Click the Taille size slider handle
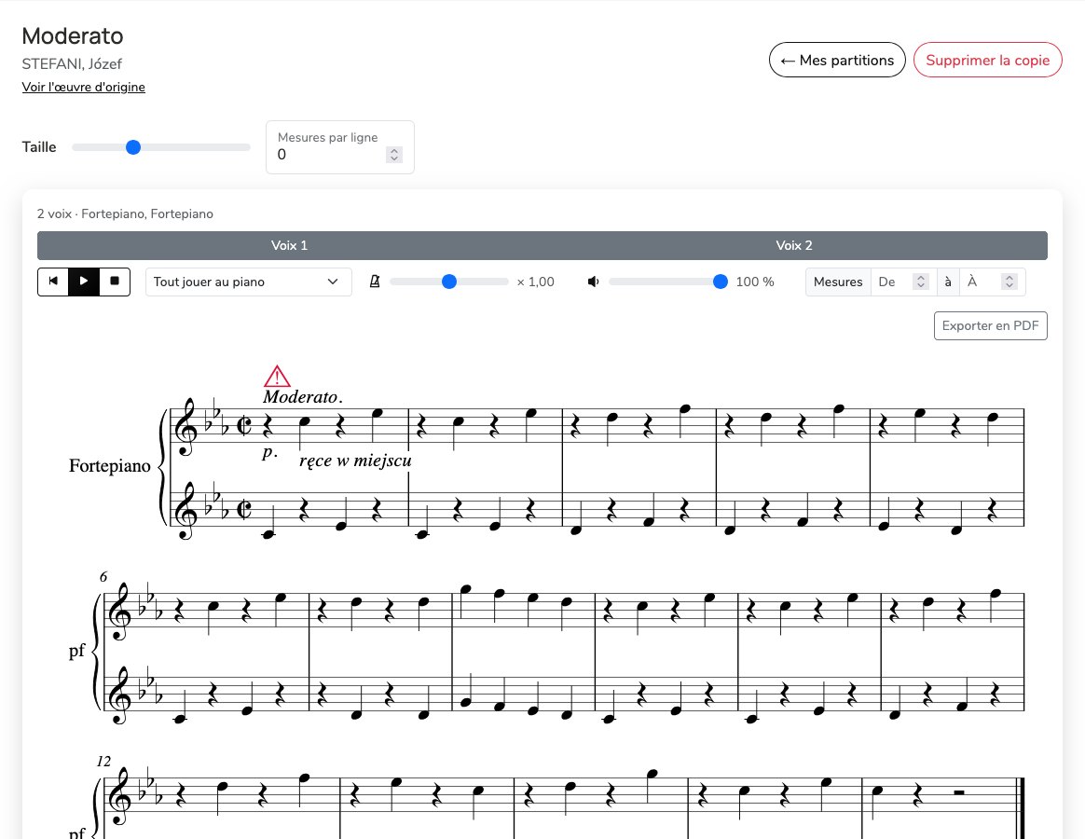1085x839 pixels. (133, 146)
